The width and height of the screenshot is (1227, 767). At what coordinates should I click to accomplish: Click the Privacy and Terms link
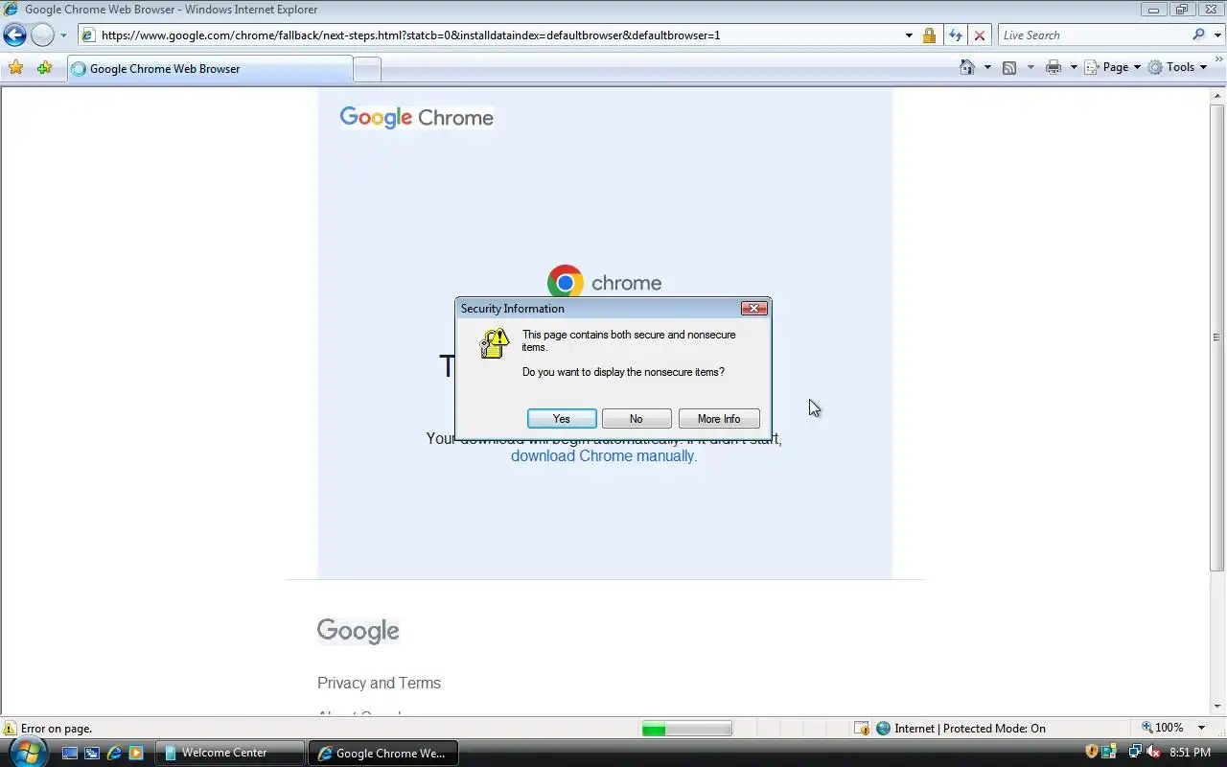tap(379, 683)
